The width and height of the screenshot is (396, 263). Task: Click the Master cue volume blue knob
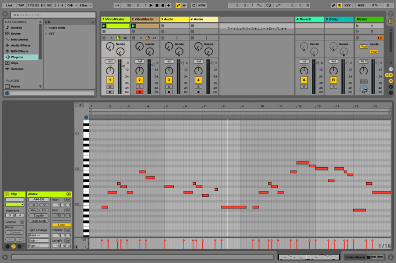click(363, 89)
